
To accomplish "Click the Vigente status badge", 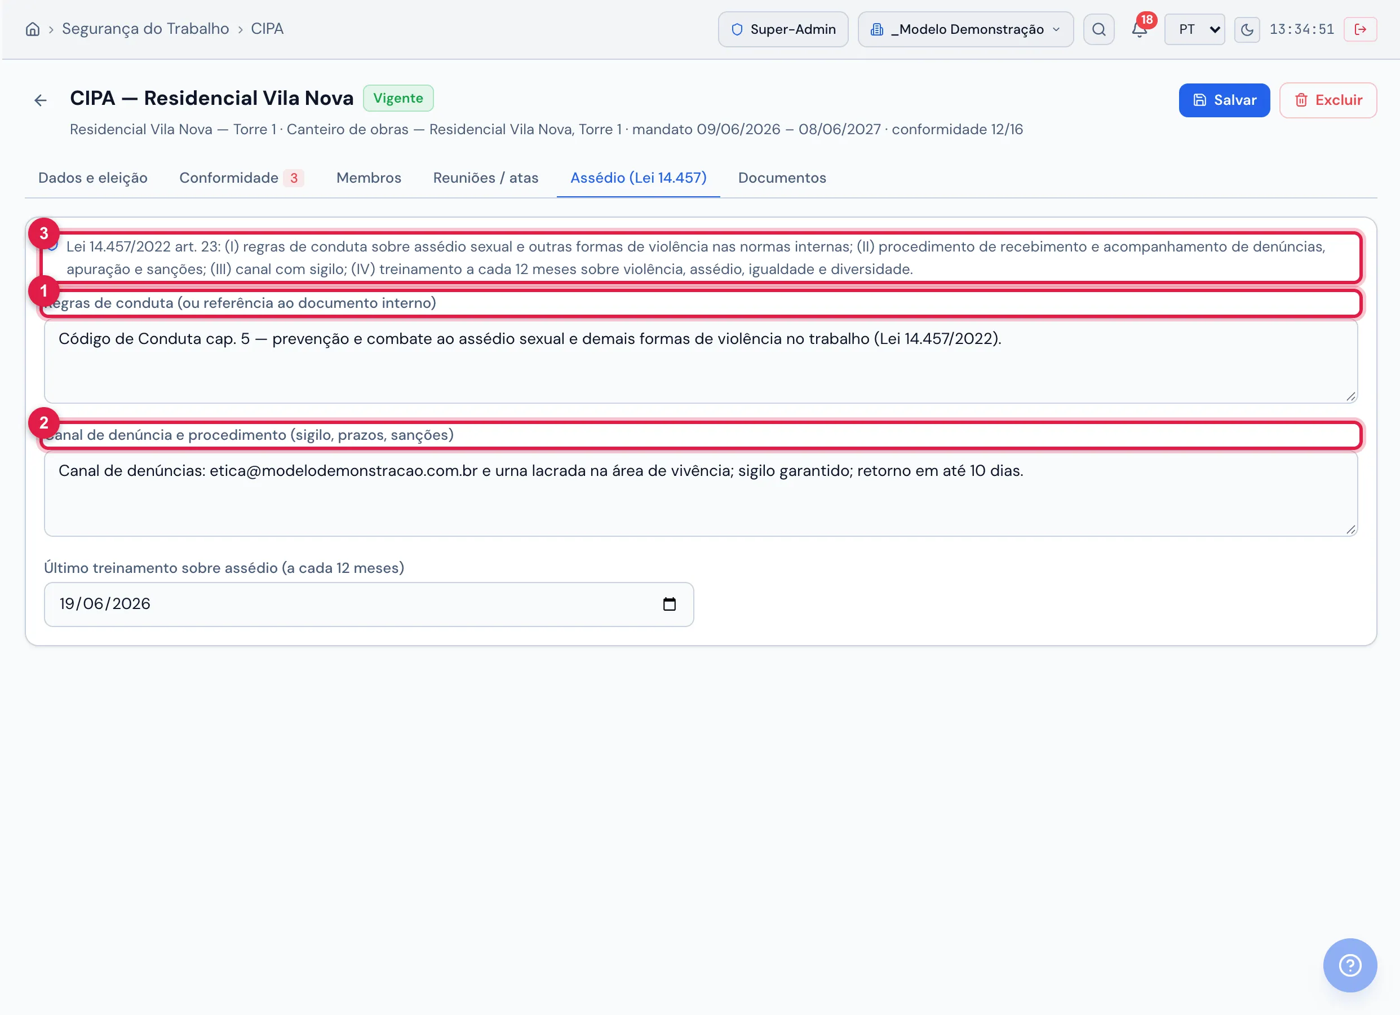I will click(398, 98).
